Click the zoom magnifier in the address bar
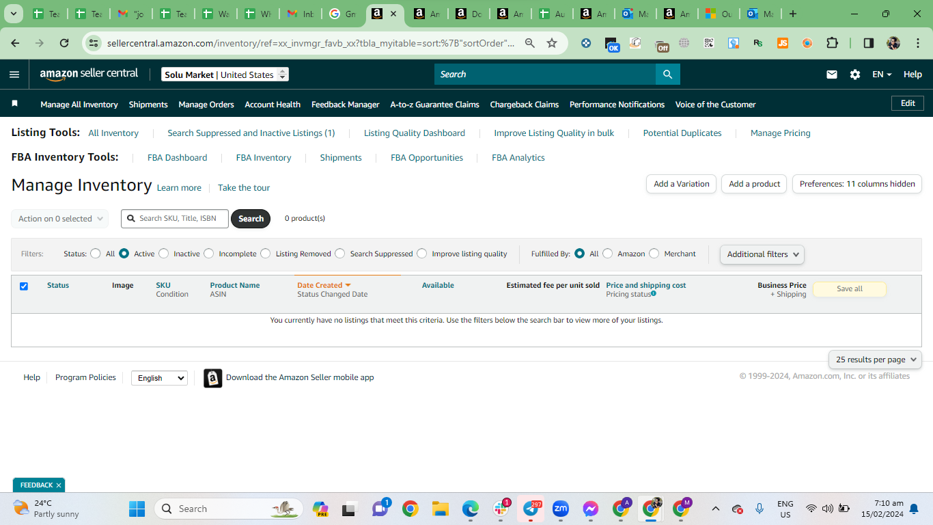The height and width of the screenshot is (525, 933). pos(530,43)
